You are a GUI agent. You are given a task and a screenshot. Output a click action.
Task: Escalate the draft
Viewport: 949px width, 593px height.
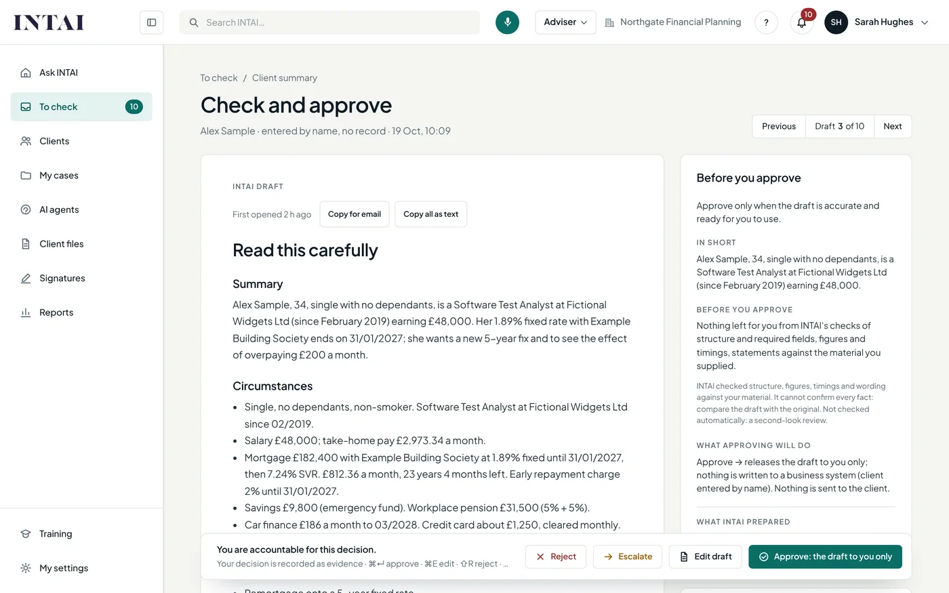pyautogui.click(x=628, y=557)
